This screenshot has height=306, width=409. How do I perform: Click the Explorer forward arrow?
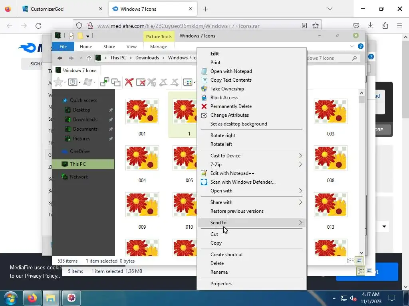tap(71, 58)
